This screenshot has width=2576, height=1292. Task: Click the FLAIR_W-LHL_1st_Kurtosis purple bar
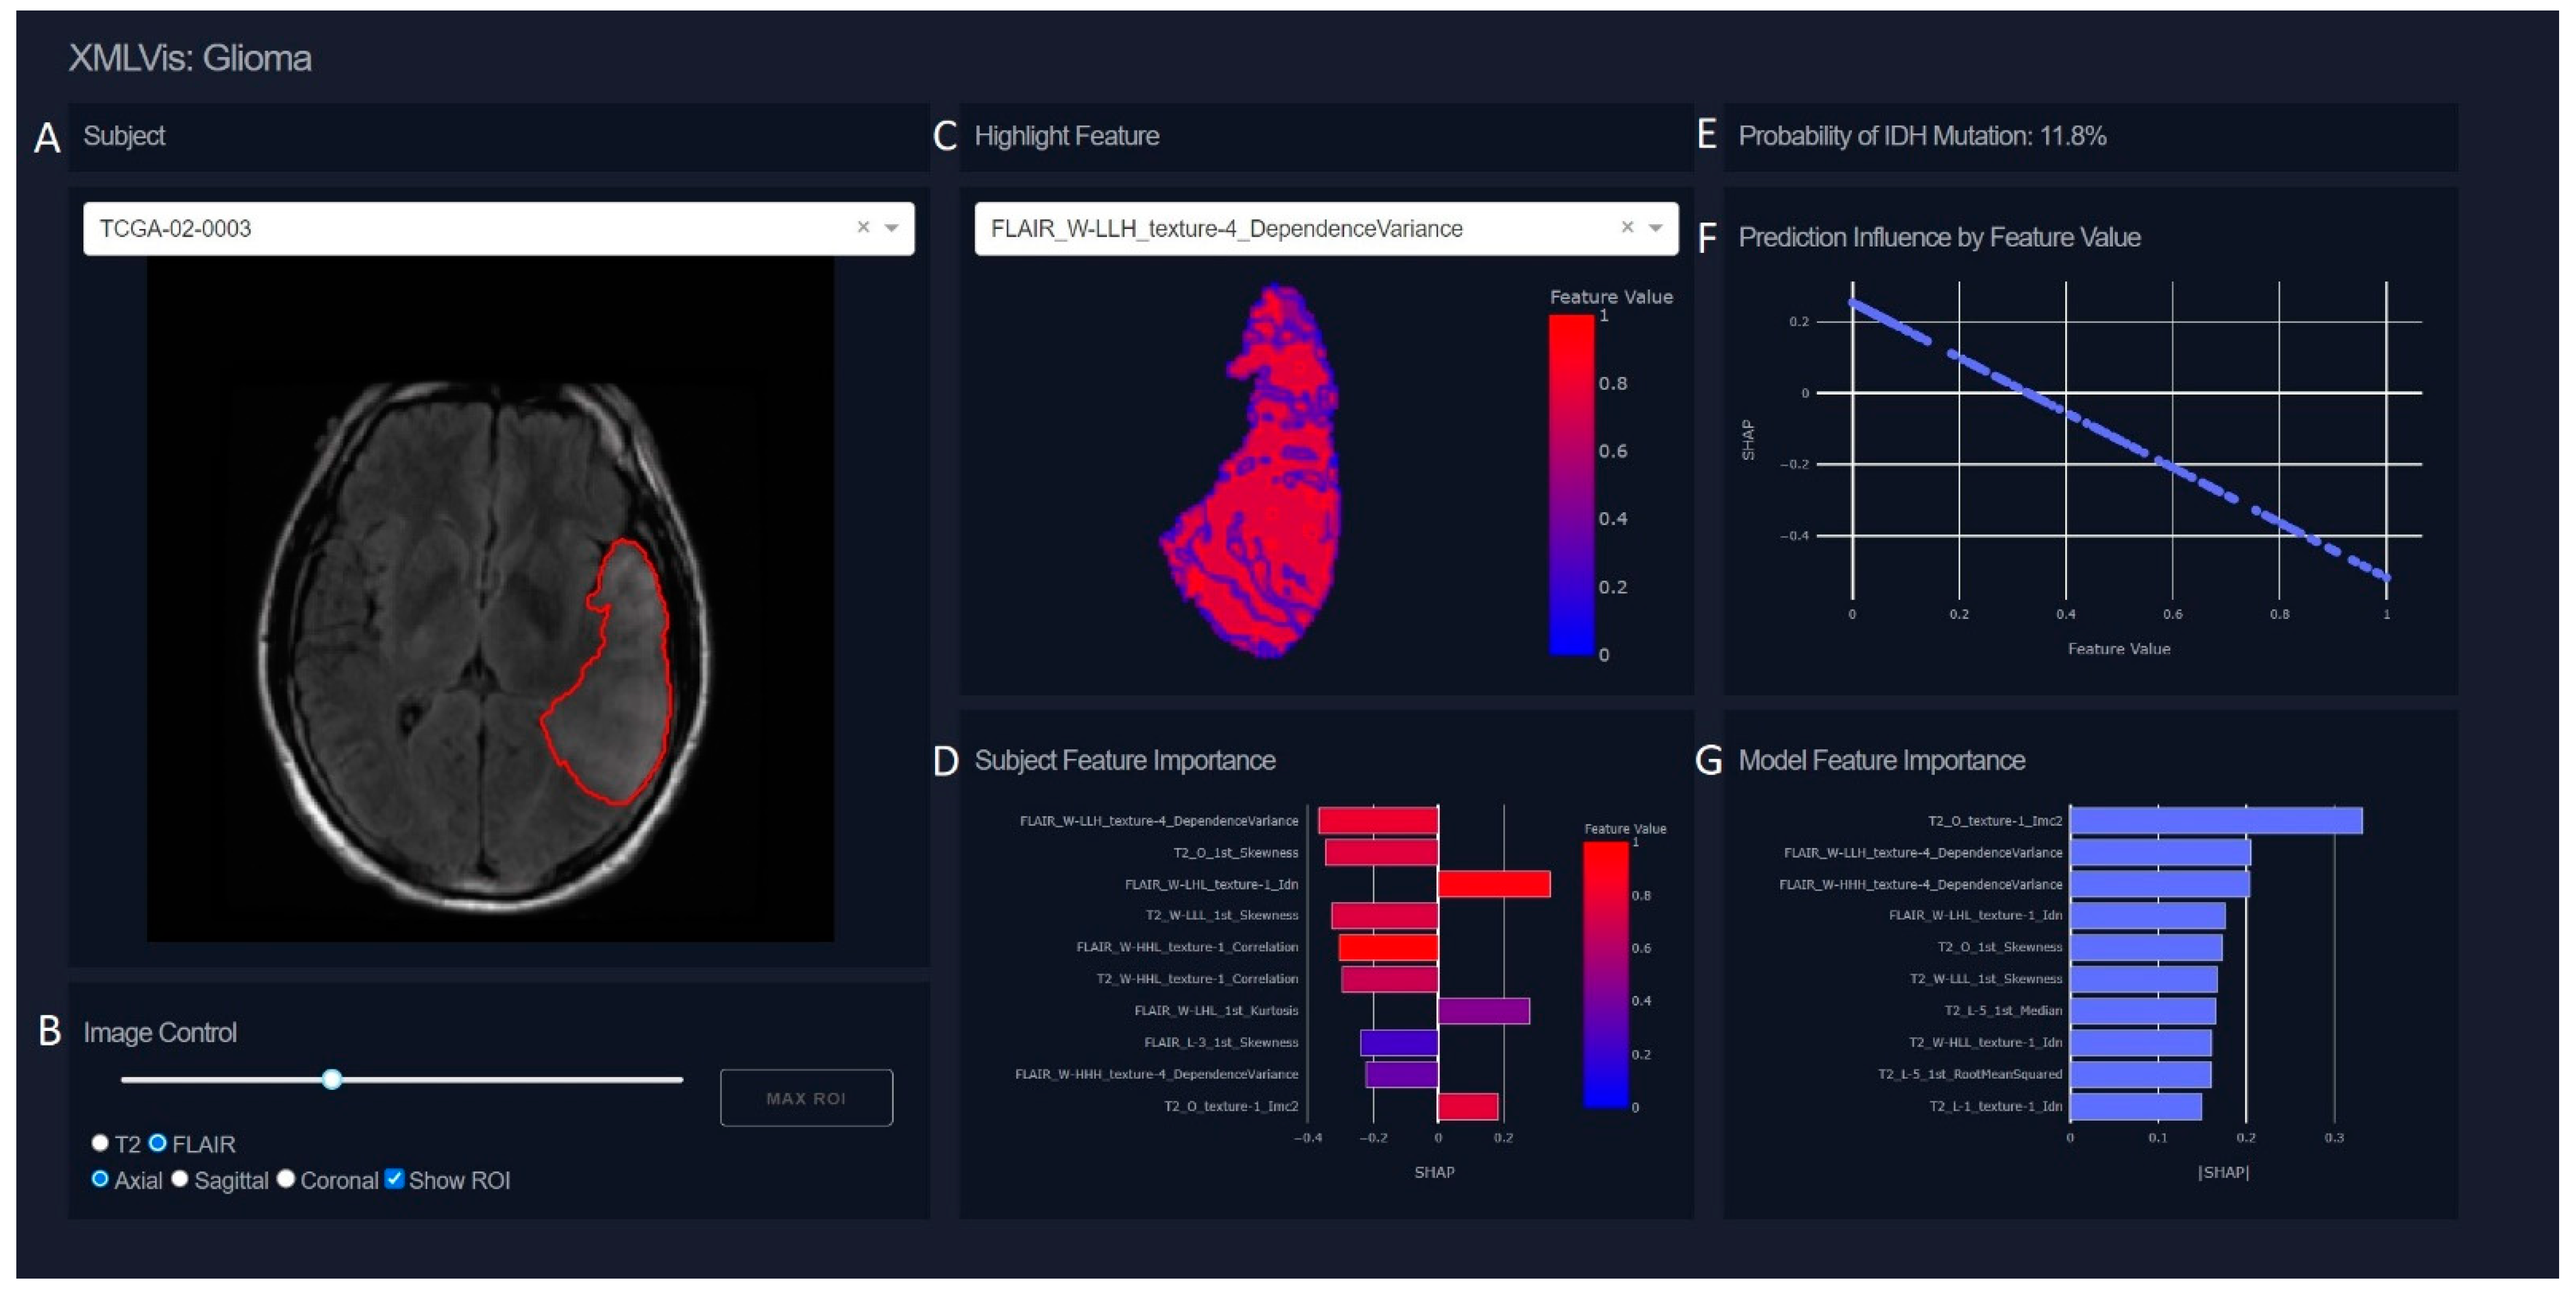click(1483, 1010)
